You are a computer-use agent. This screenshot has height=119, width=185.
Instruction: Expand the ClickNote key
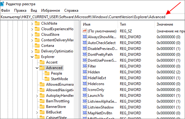pyautogui.click(x=32, y=24)
